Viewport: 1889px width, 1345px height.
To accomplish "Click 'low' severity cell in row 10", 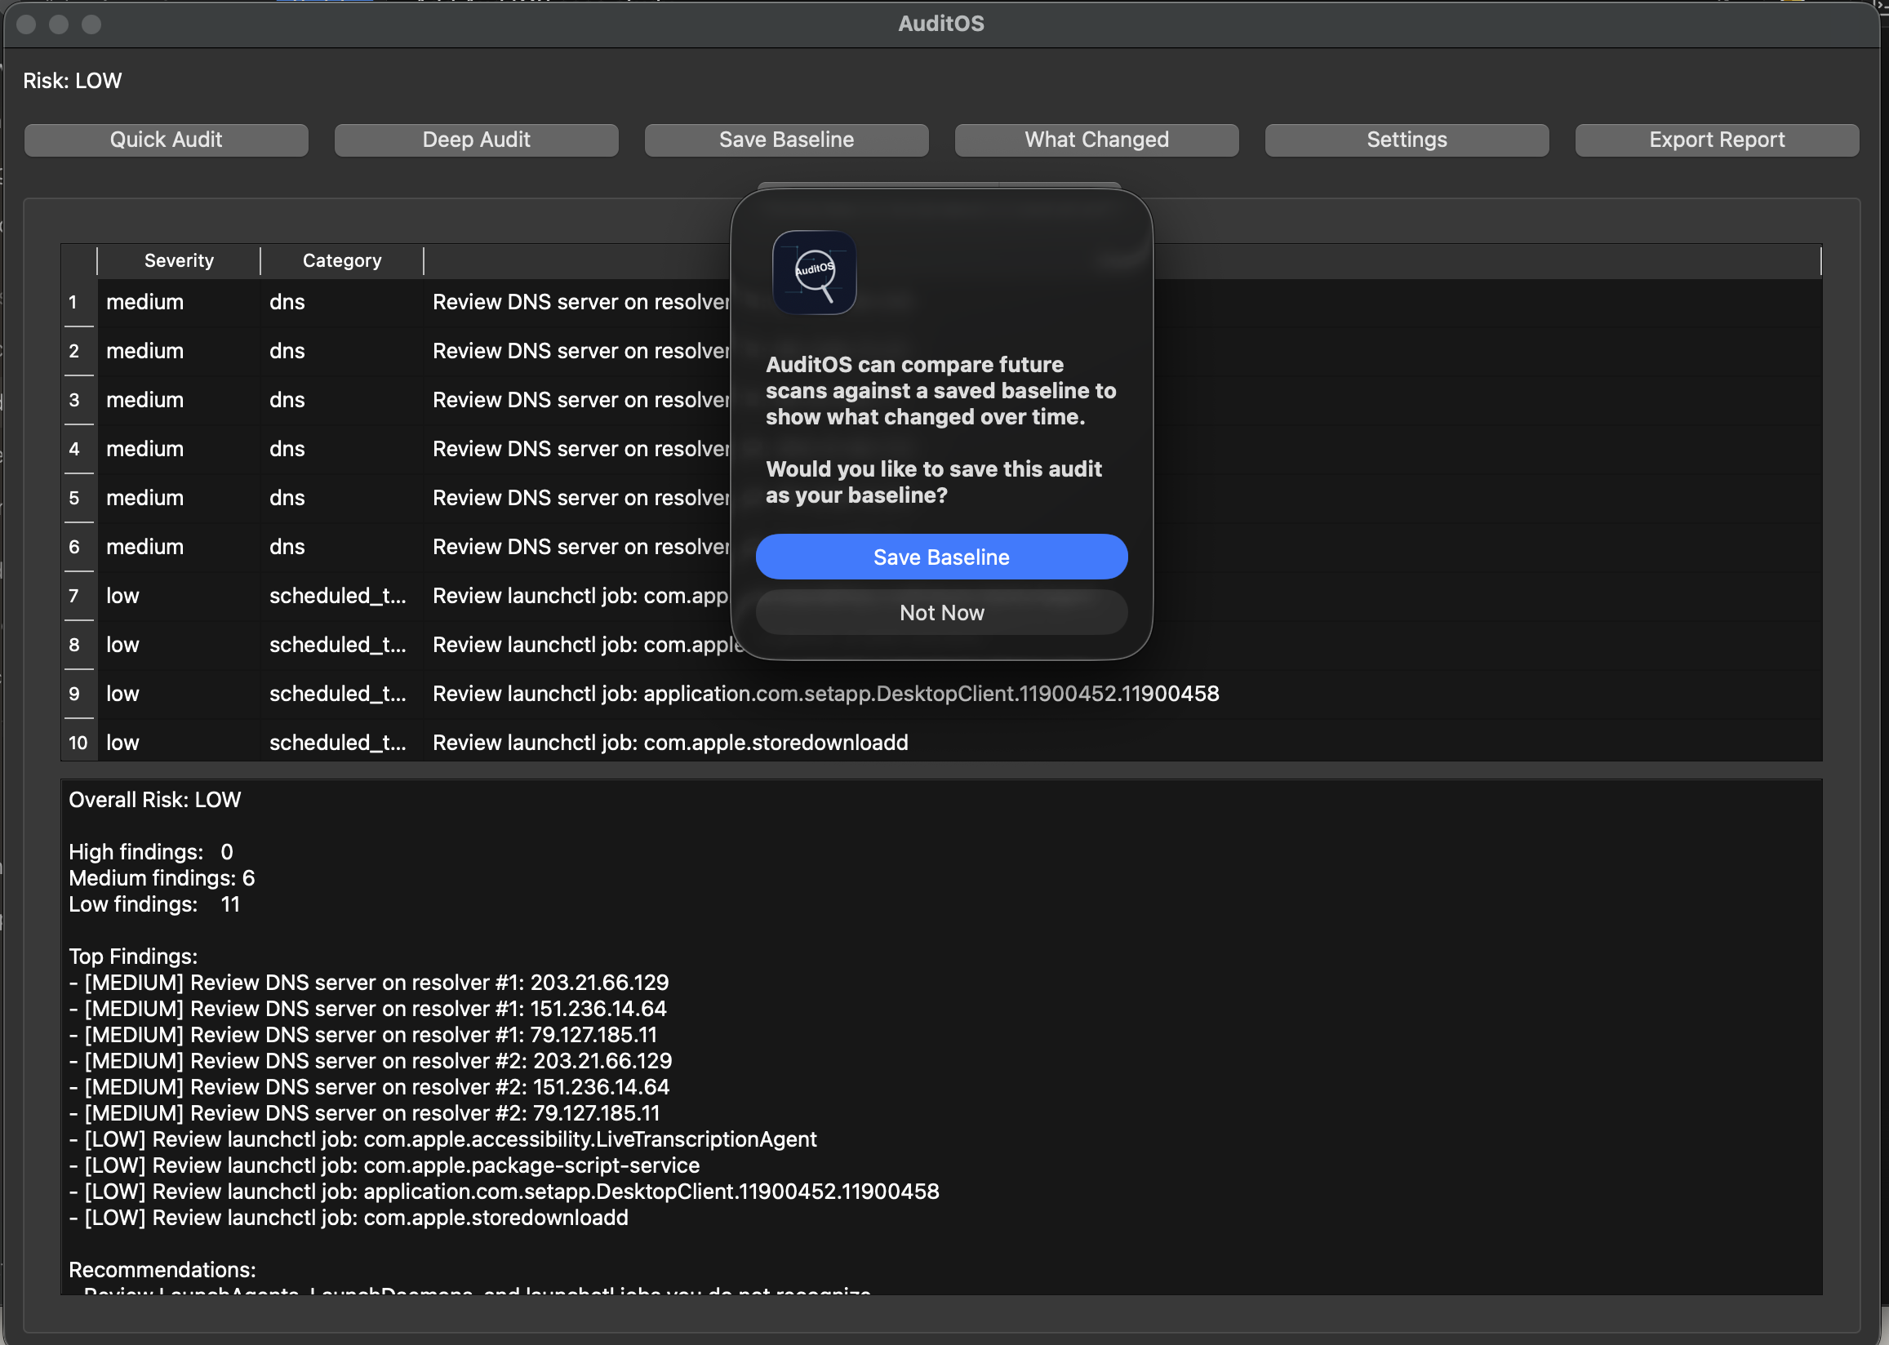I will pos(179,742).
